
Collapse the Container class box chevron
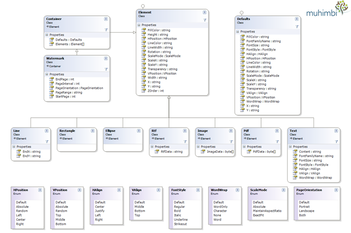click(106, 19)
